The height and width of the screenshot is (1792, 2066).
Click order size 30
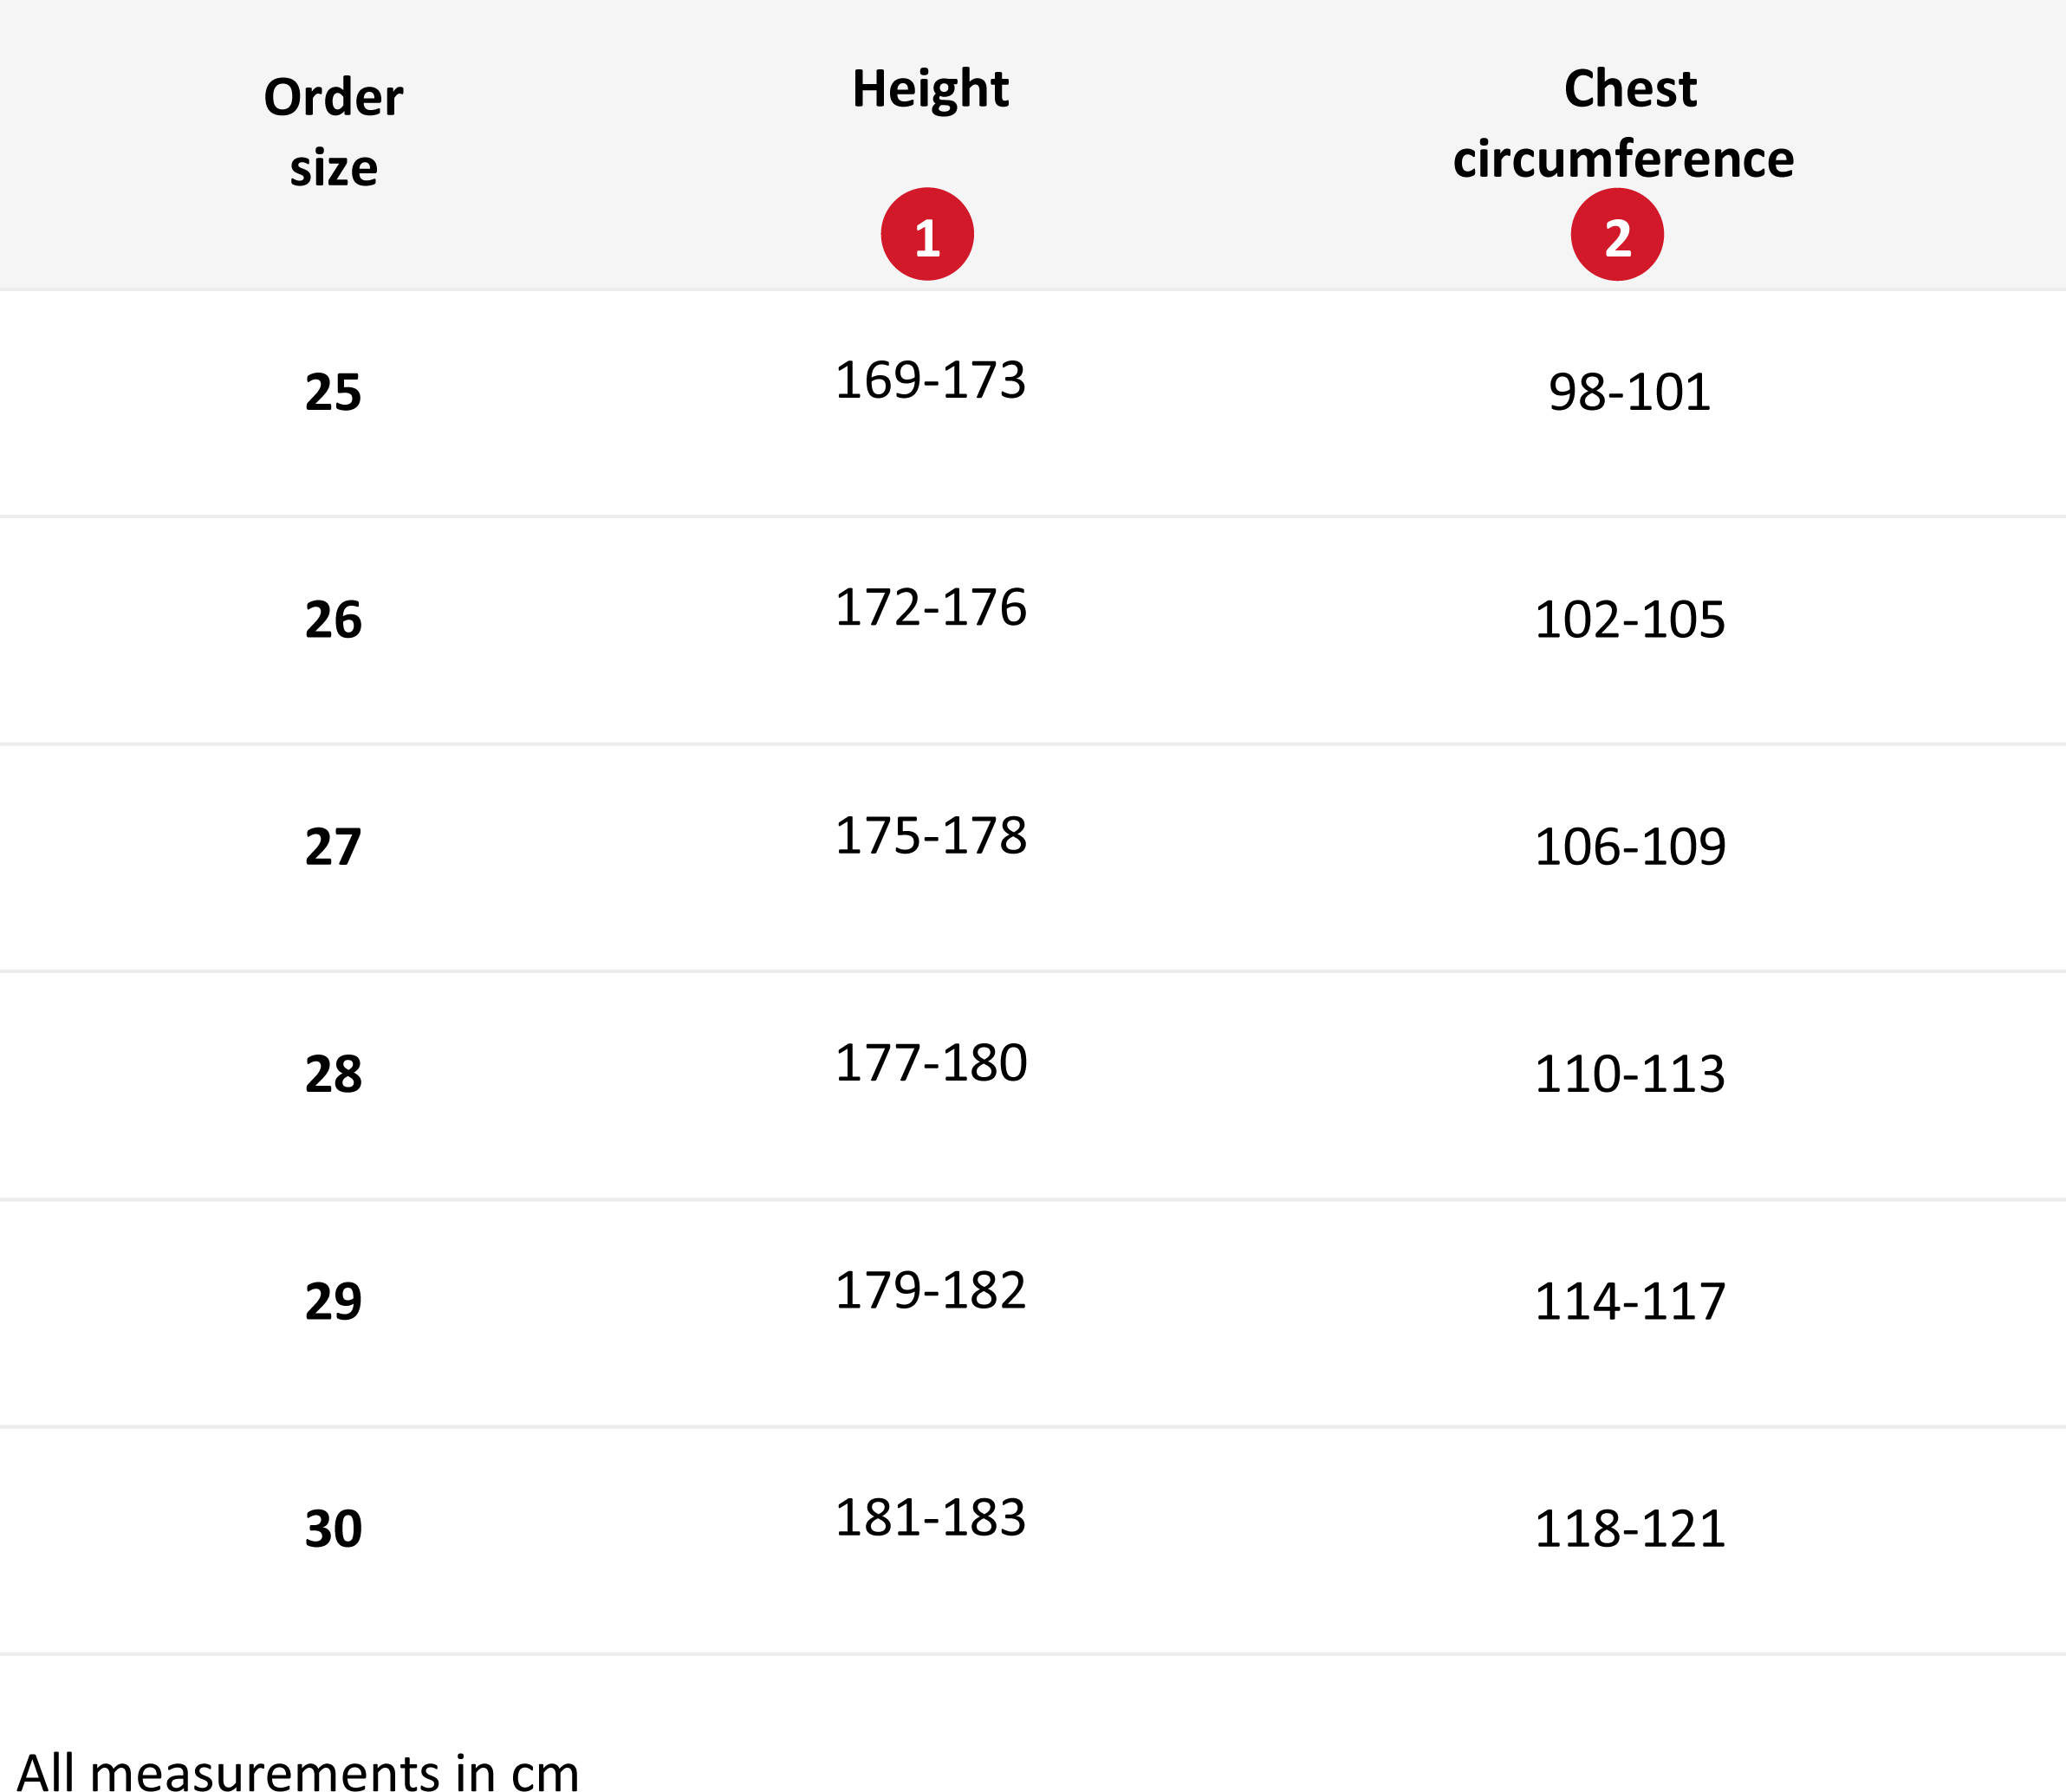333,1529
